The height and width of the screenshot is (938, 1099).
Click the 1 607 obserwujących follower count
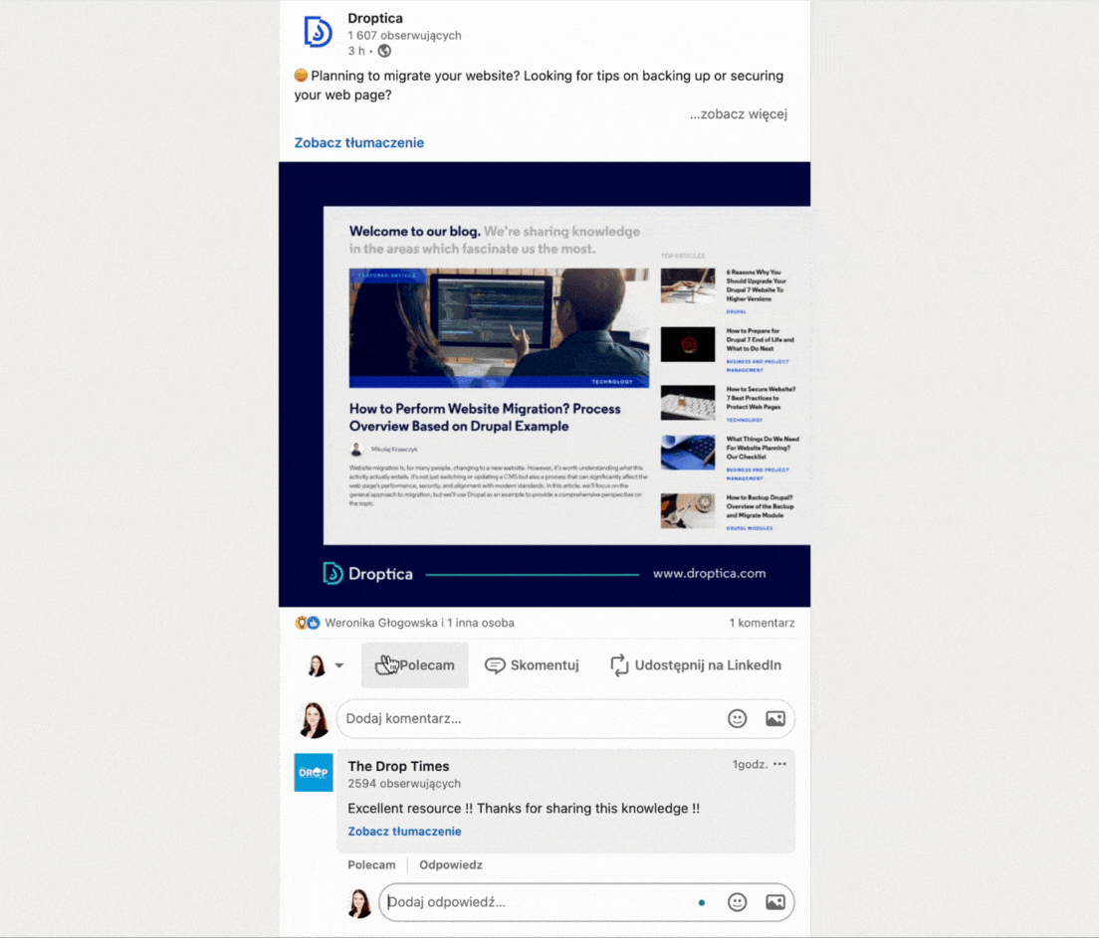404,35
